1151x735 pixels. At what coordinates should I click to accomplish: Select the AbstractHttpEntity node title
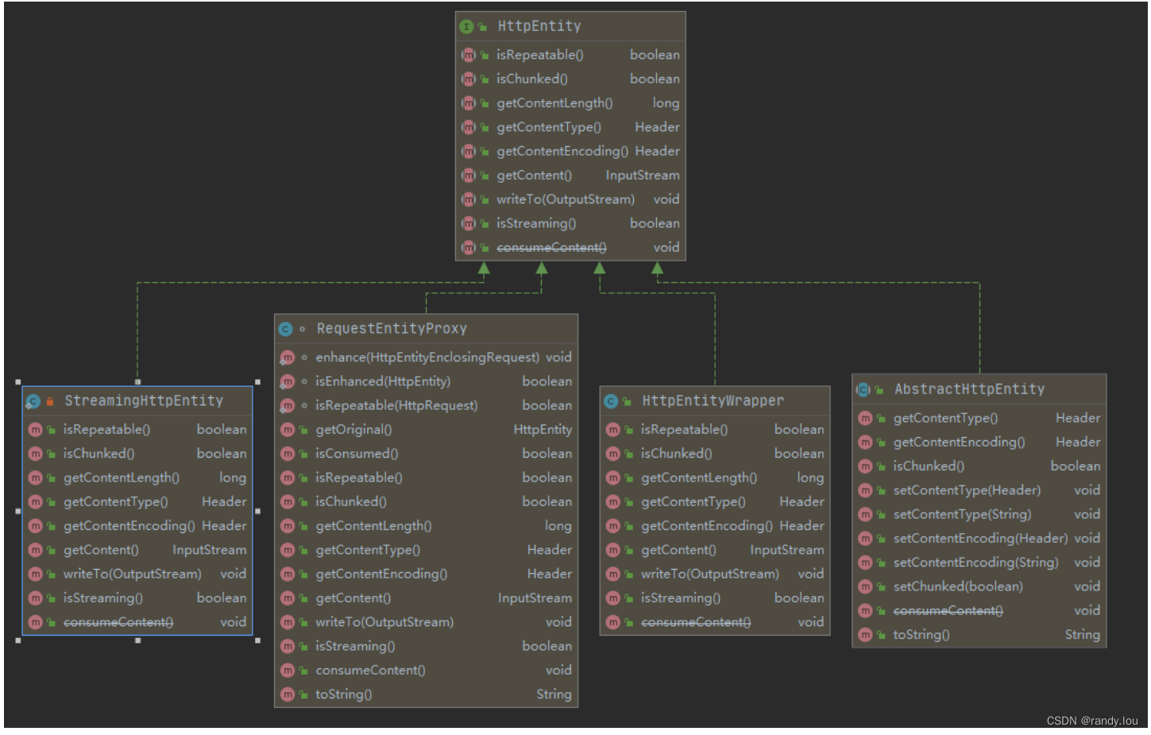(969, 389)
